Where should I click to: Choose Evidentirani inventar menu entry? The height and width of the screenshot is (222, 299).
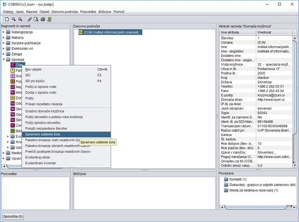tap(66, 163)
